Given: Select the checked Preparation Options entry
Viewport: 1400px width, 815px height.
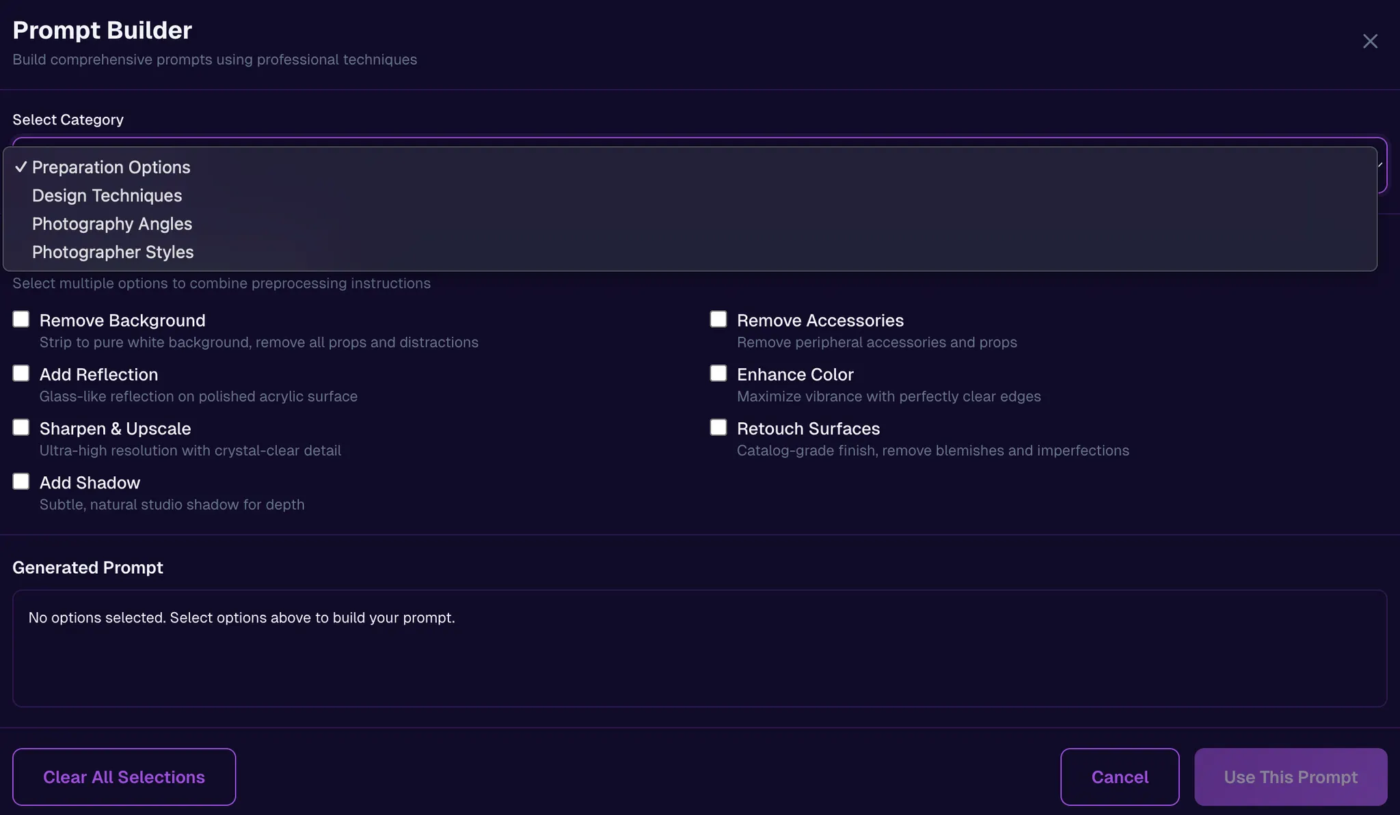Looking at the screenshot, I should point(111,167).
